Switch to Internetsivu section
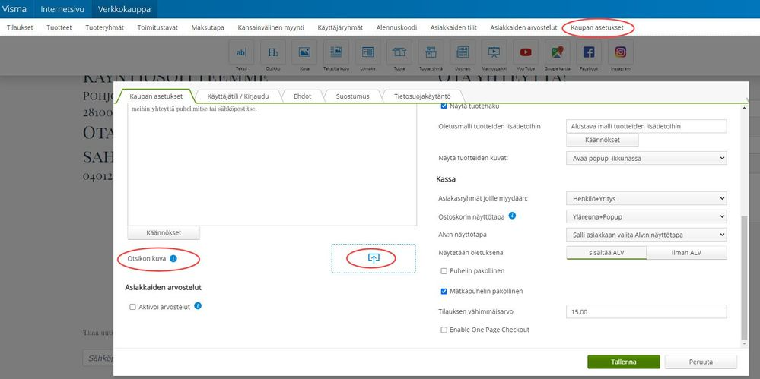 pos(62,9)
